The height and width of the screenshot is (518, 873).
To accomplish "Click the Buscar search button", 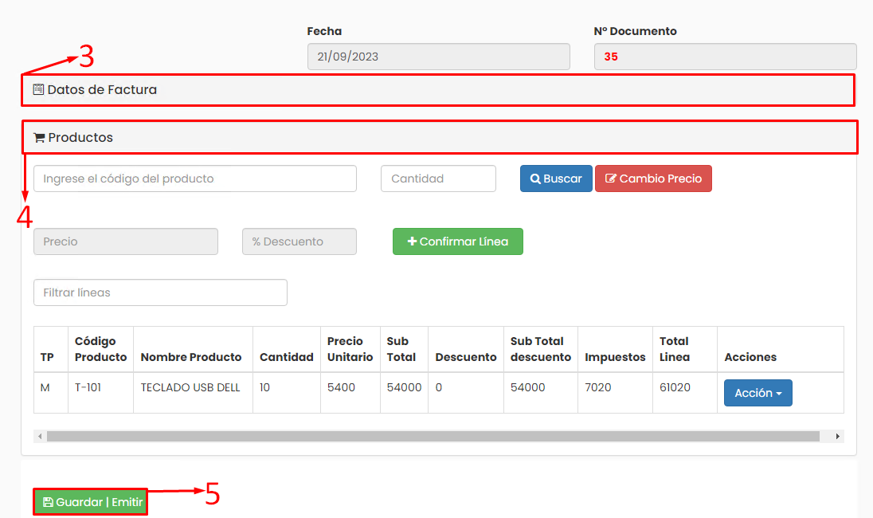I will coord(556,179).
